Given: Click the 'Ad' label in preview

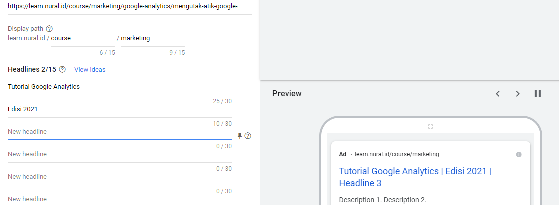Looking at the screenshot, I should click(343, 154).
